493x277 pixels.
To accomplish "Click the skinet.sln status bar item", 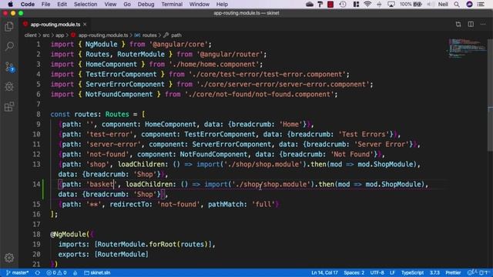I will point(97,272).
